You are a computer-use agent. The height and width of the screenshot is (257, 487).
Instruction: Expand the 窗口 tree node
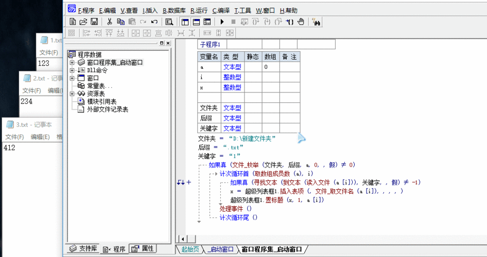(x=72, y=78)
